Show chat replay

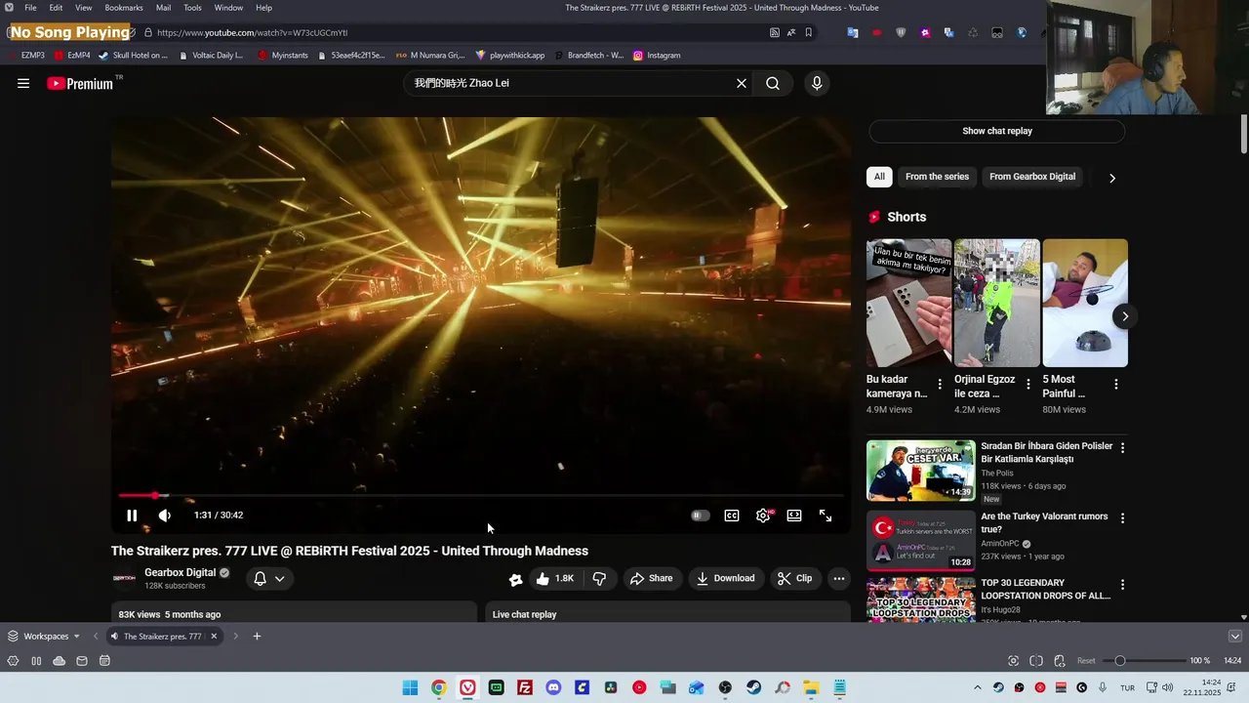point(997,131)
